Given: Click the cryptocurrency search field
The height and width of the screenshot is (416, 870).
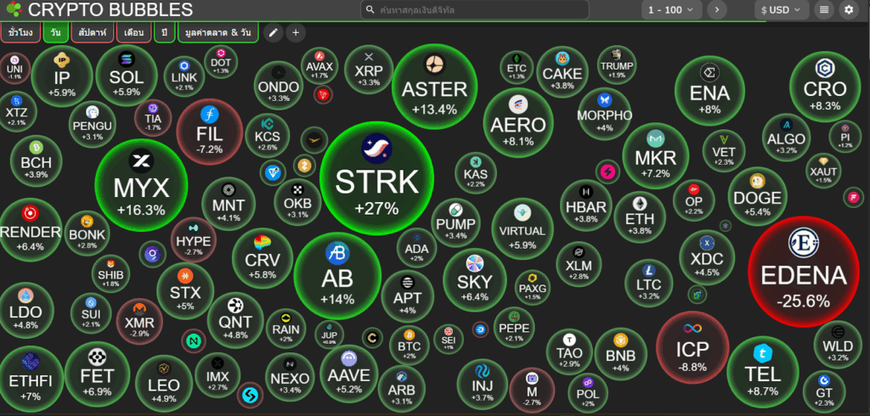Looking at the screenshot, I should [474, 10].
